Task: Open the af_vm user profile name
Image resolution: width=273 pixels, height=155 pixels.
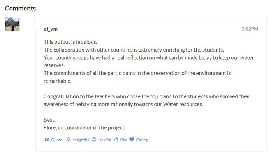Action: click(x=51, y=29)
